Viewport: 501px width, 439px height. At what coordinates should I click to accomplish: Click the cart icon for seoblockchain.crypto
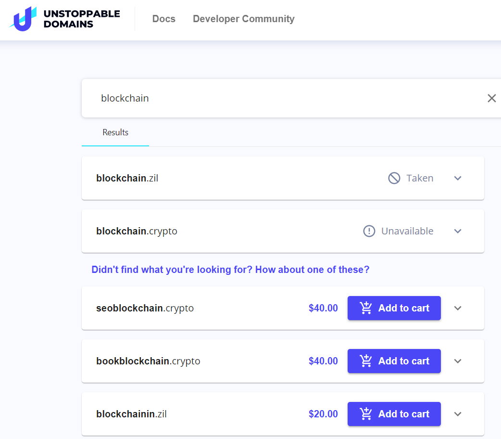[366, 308]
